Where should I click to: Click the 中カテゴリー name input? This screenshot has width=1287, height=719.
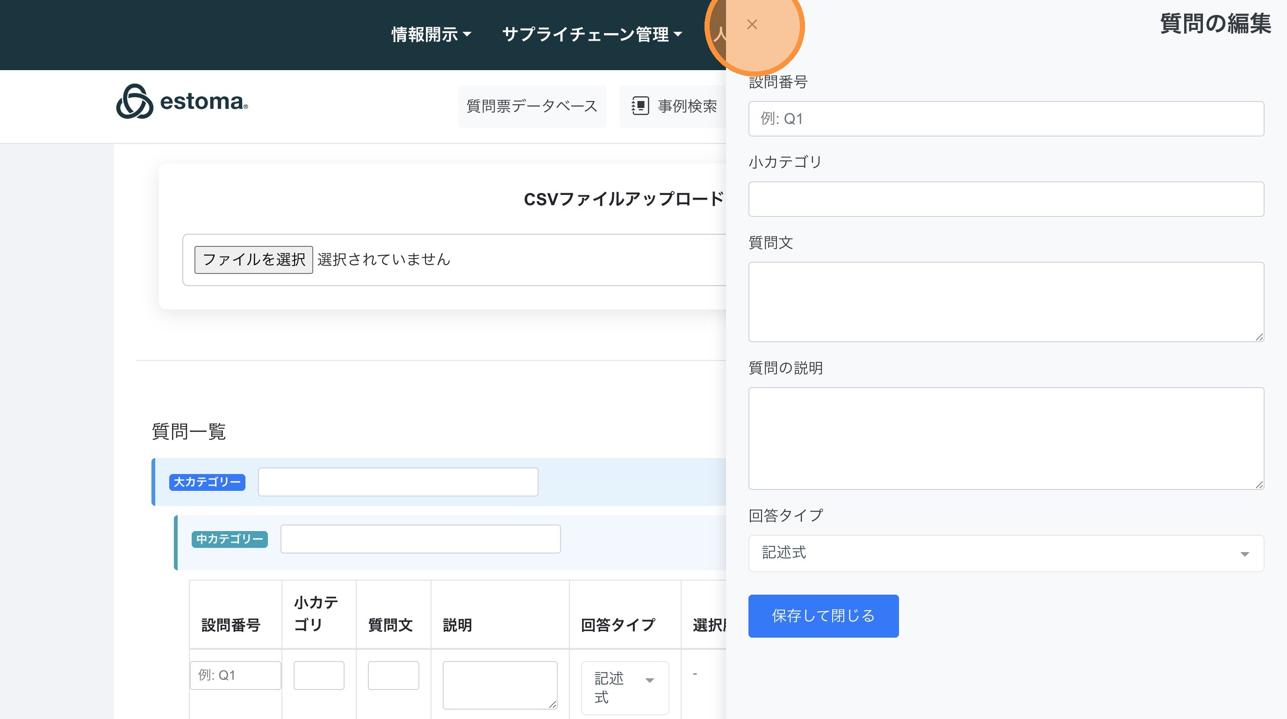[420, 539]
